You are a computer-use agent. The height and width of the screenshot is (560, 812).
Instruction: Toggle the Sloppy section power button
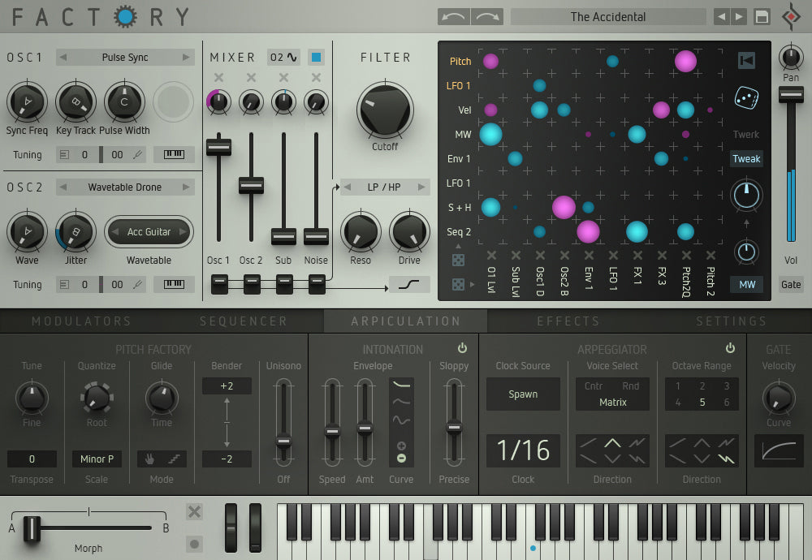tap(462, 347)
